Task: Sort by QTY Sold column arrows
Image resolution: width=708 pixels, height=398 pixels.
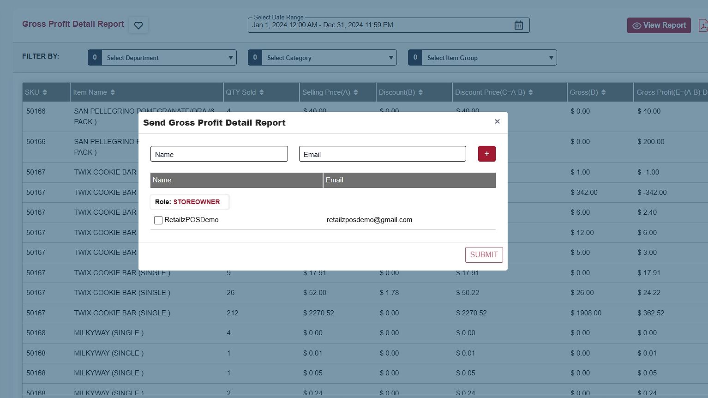Action: click(x=262, y=92)
